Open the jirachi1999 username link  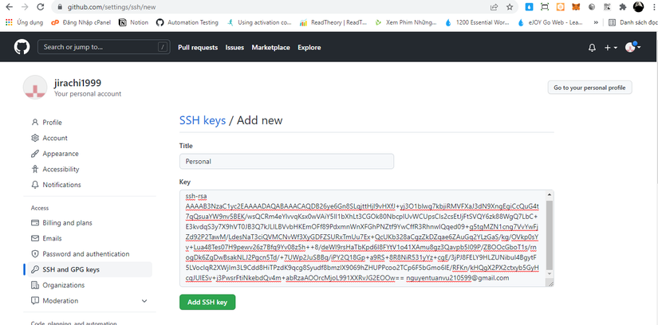[x=77, y=83]
